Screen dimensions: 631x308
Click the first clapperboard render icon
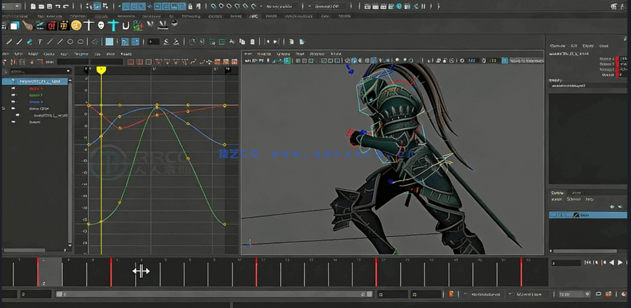pos(368,6)
